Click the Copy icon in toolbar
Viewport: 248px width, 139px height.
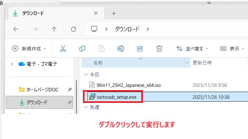[82, 49]
